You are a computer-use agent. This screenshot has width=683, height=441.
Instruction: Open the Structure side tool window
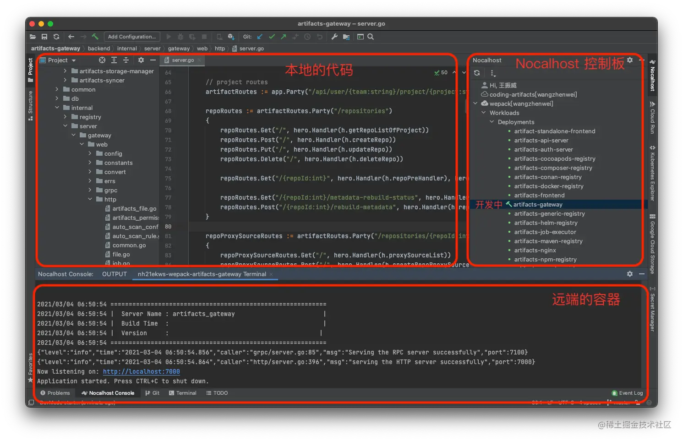coord(30,105)
